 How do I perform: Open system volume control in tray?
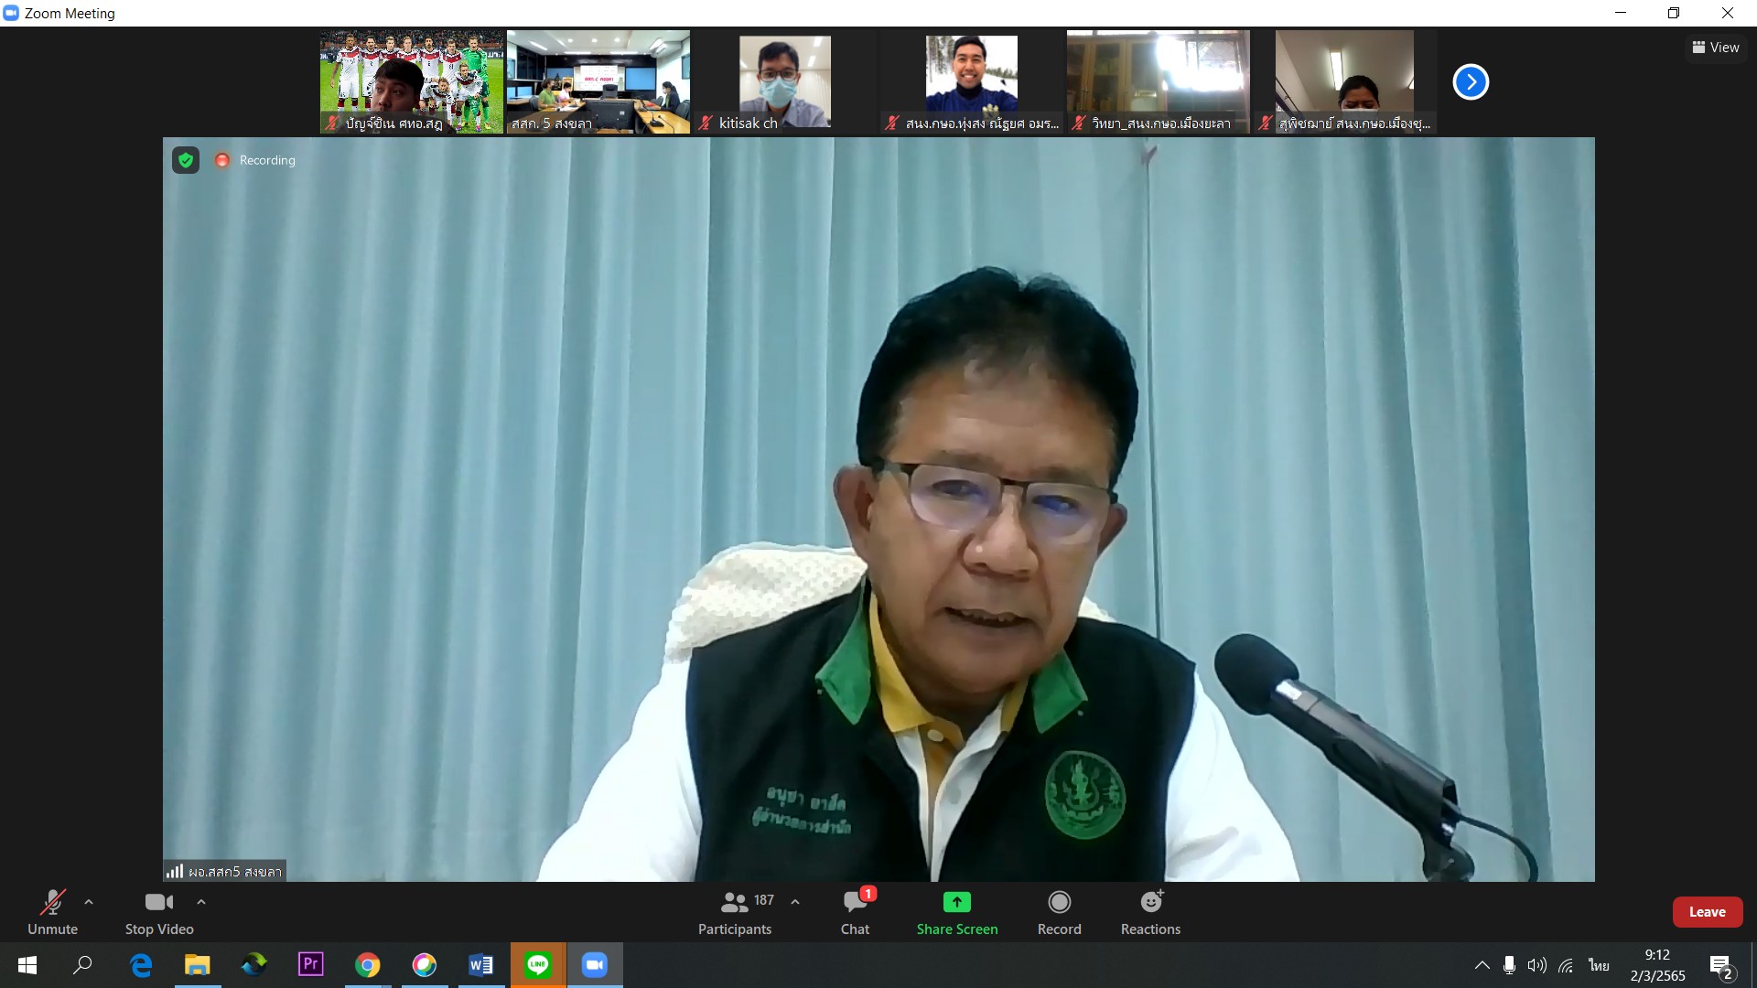1536,965
